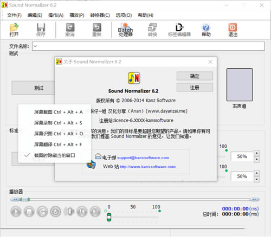Increase the lower 50% spinner value

point(256,173)
